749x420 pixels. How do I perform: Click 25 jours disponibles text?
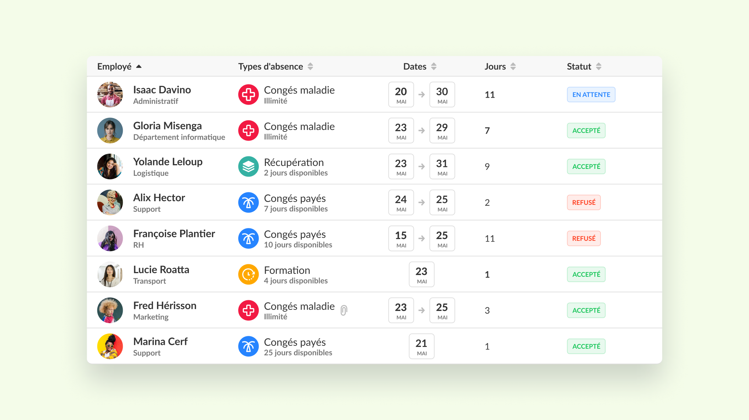[x=298, y=353]
